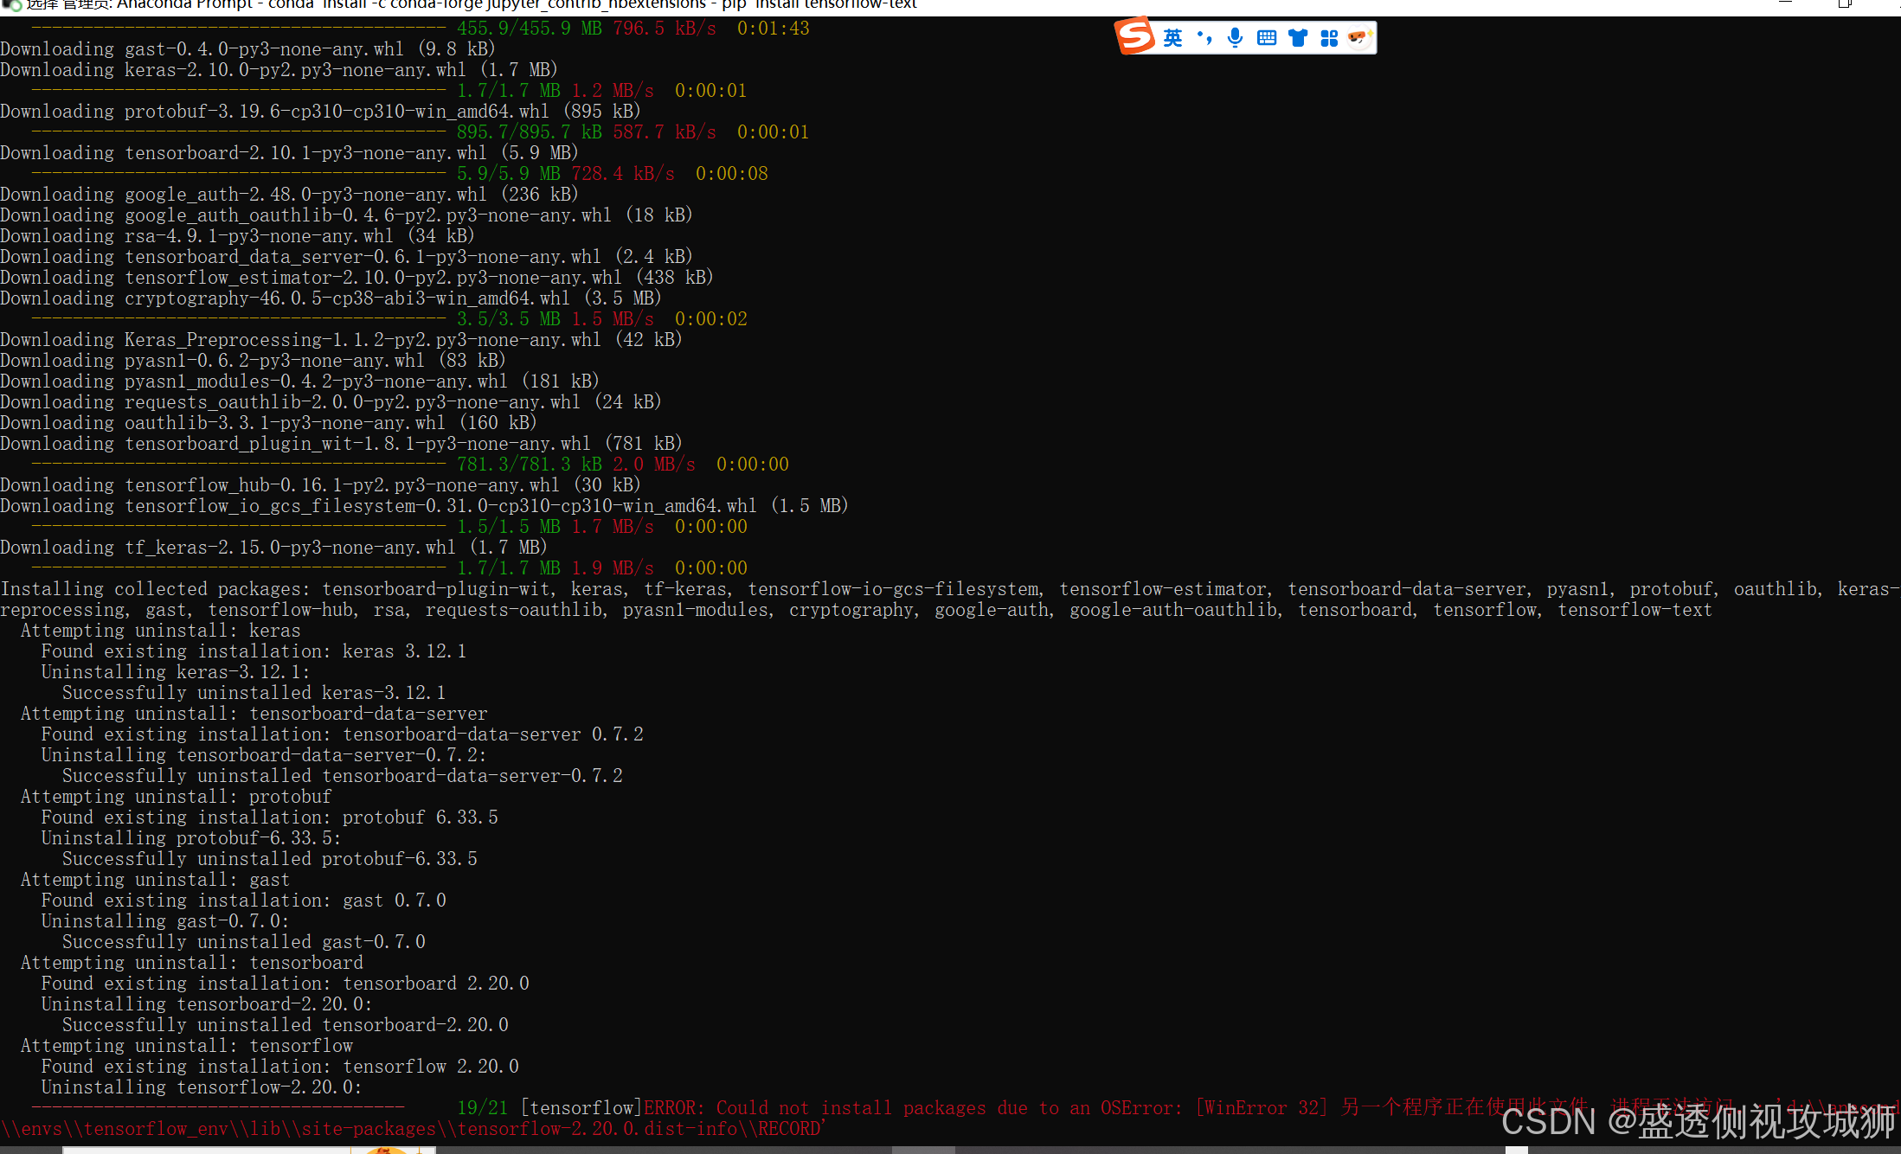The height and width of the screenshot is (1154, 1901).
Task: Click 'Attempting uninstall: tensorflow' line
Action: click(186, 1046)
